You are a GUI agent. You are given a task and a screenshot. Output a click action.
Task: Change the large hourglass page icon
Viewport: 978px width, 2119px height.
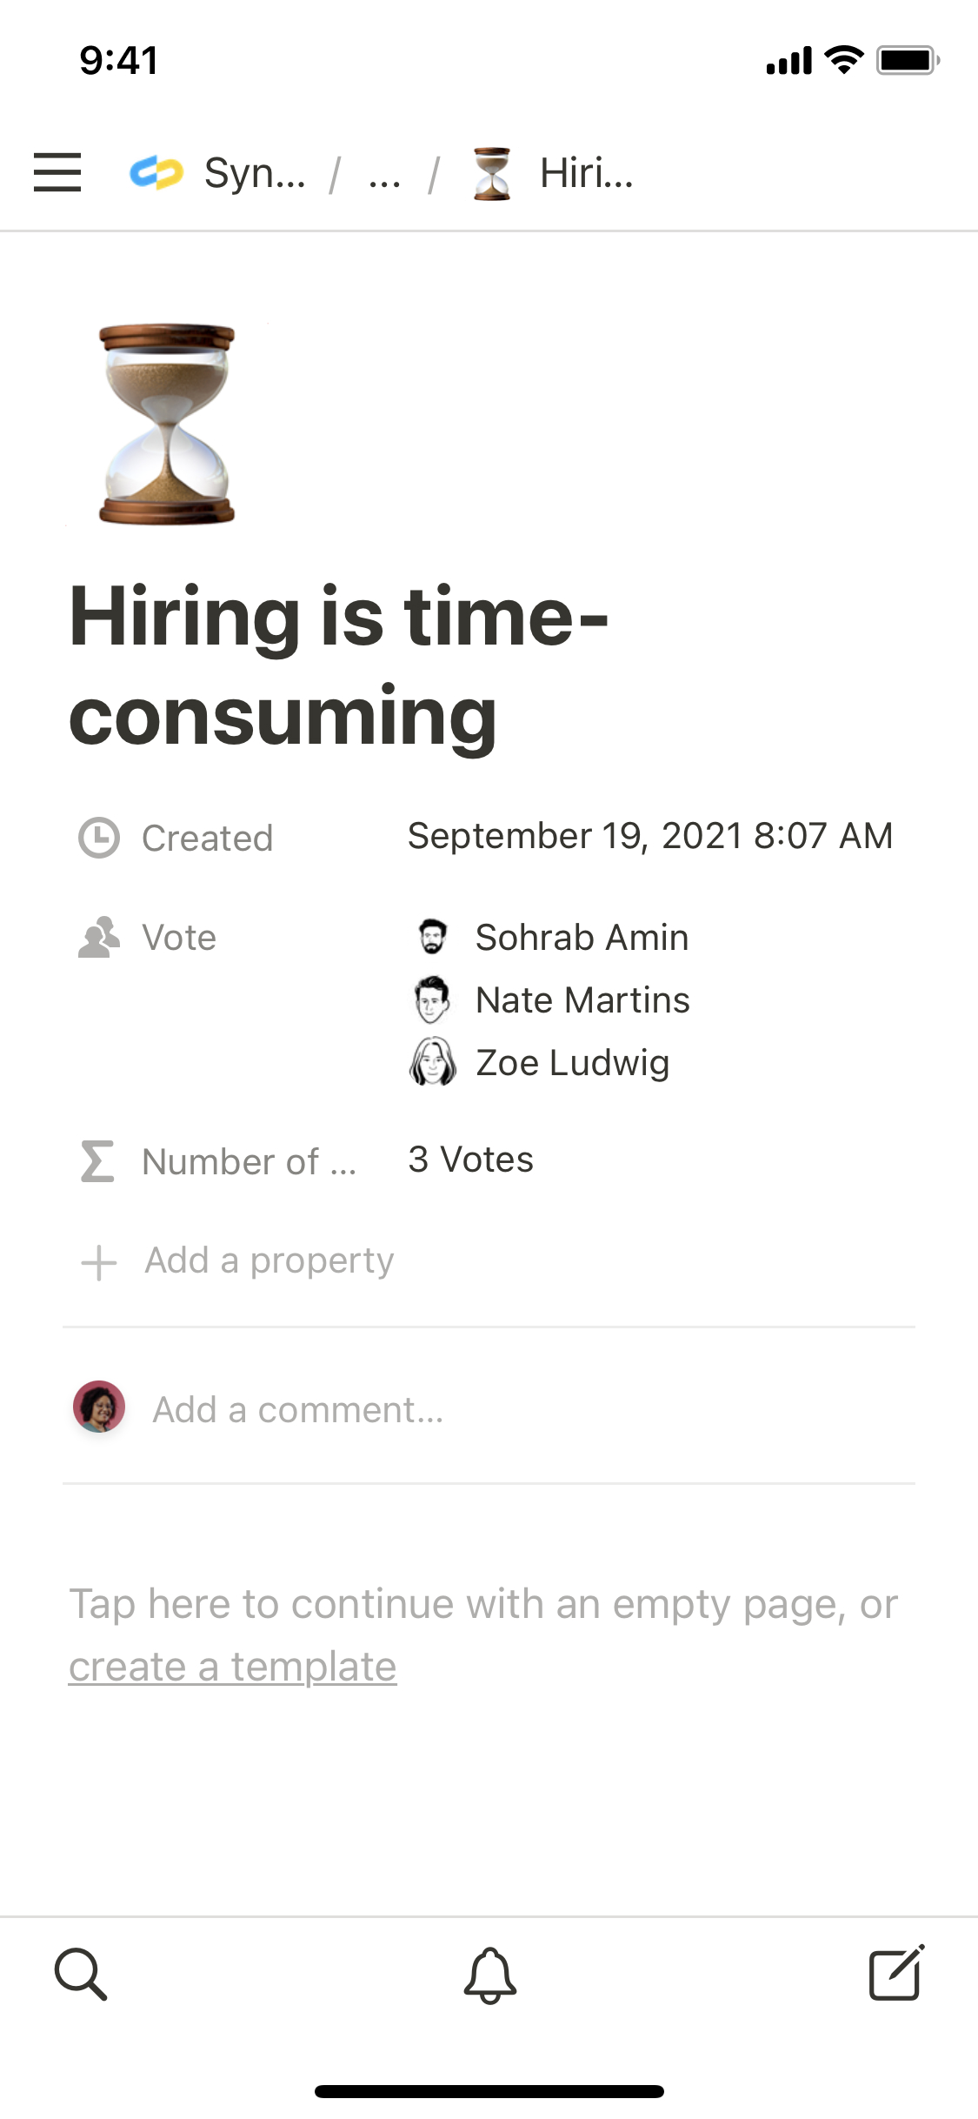click(167, 424)
